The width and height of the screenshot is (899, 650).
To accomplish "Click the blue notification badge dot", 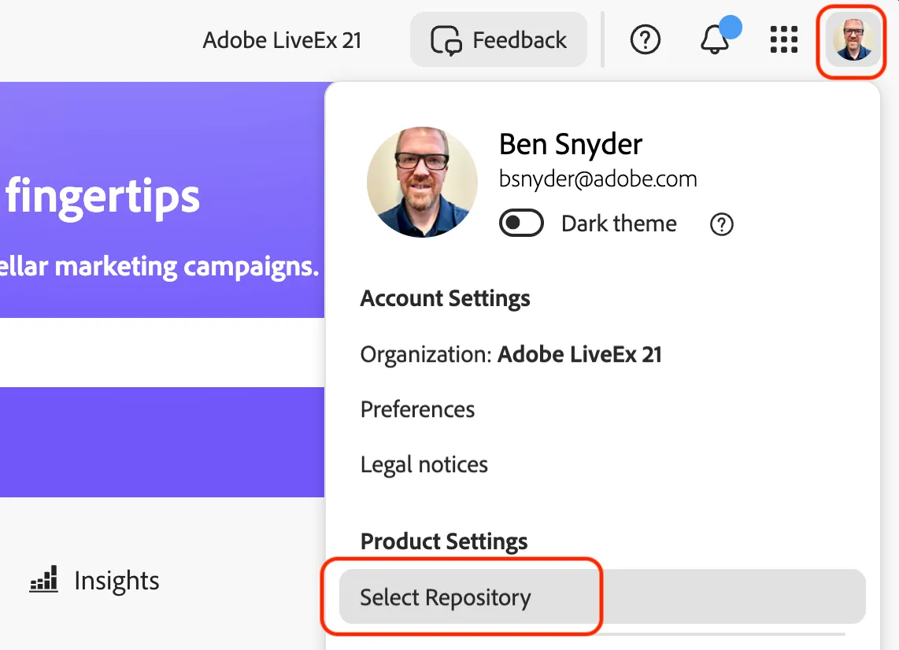I will [731, 27].
